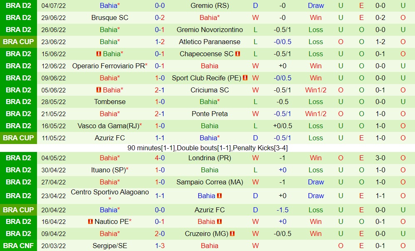Click red card icon left of Bahia versus Criciuma
Viewport: 415px width, 251px height.
click(99, 90)
